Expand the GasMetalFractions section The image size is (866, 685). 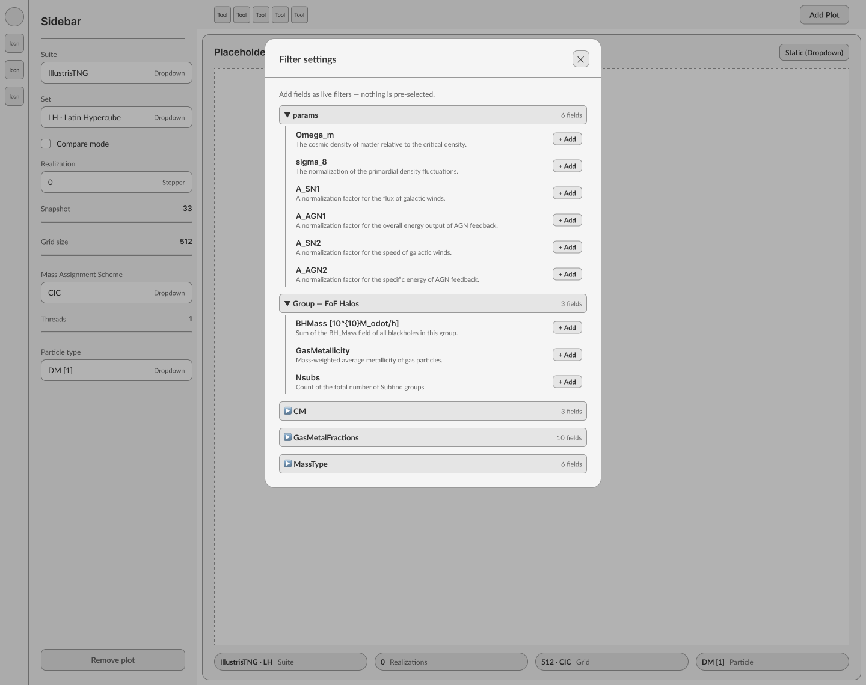click(x=433, y=437)
